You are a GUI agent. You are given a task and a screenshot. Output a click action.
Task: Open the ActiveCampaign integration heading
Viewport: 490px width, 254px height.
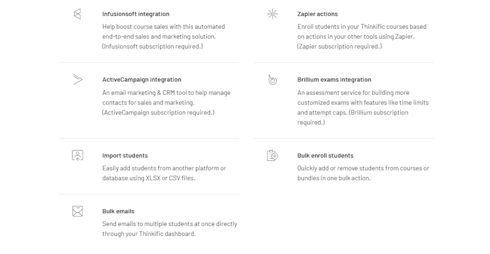coord(142,80)
